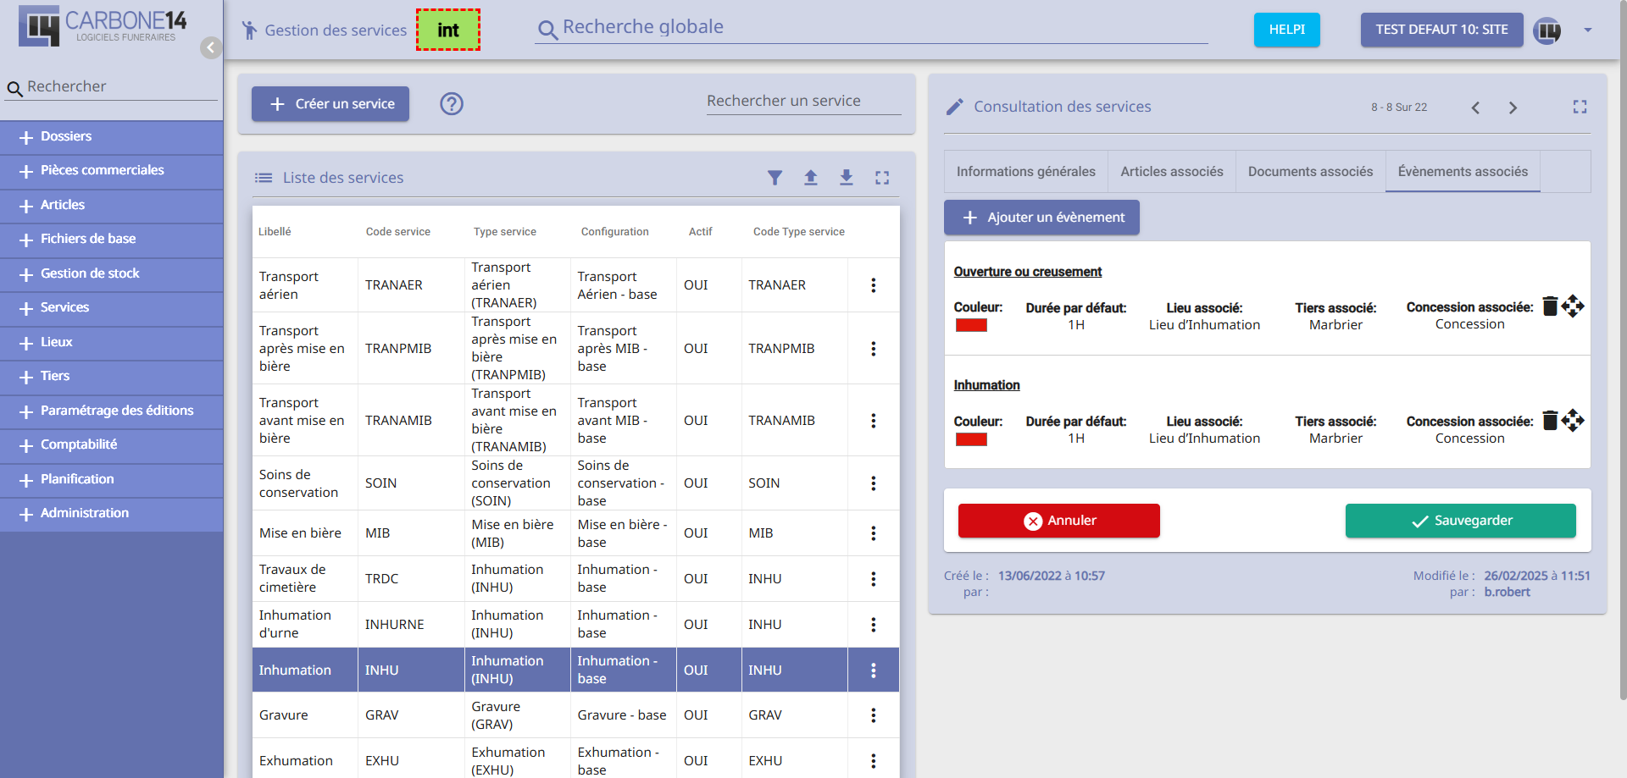This screenshot has height=778, width=1627.
Task: Click the green Sauvegarder button
Action: (x=1460, y=521)
